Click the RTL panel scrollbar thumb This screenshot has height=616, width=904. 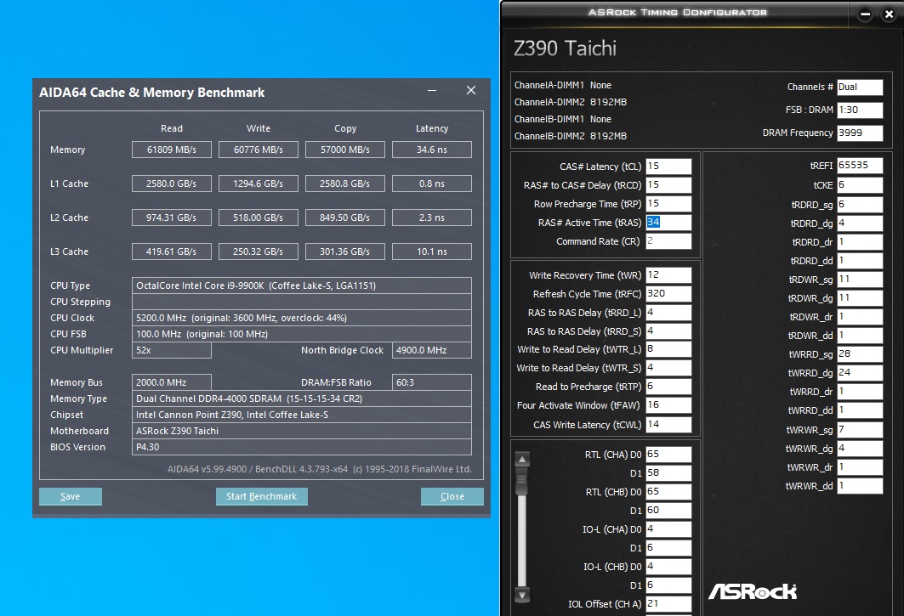[x=522, y=482]
